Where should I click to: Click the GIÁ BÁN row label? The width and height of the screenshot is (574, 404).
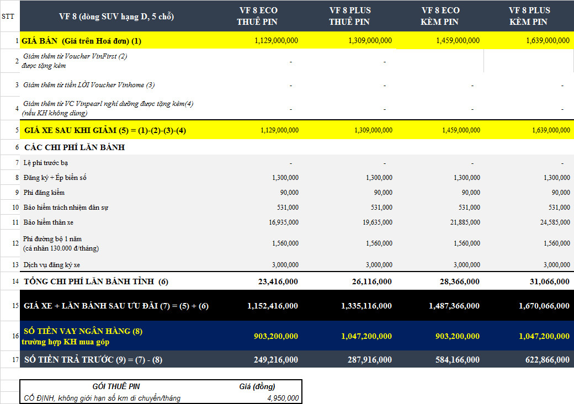(x=82, y=41)
